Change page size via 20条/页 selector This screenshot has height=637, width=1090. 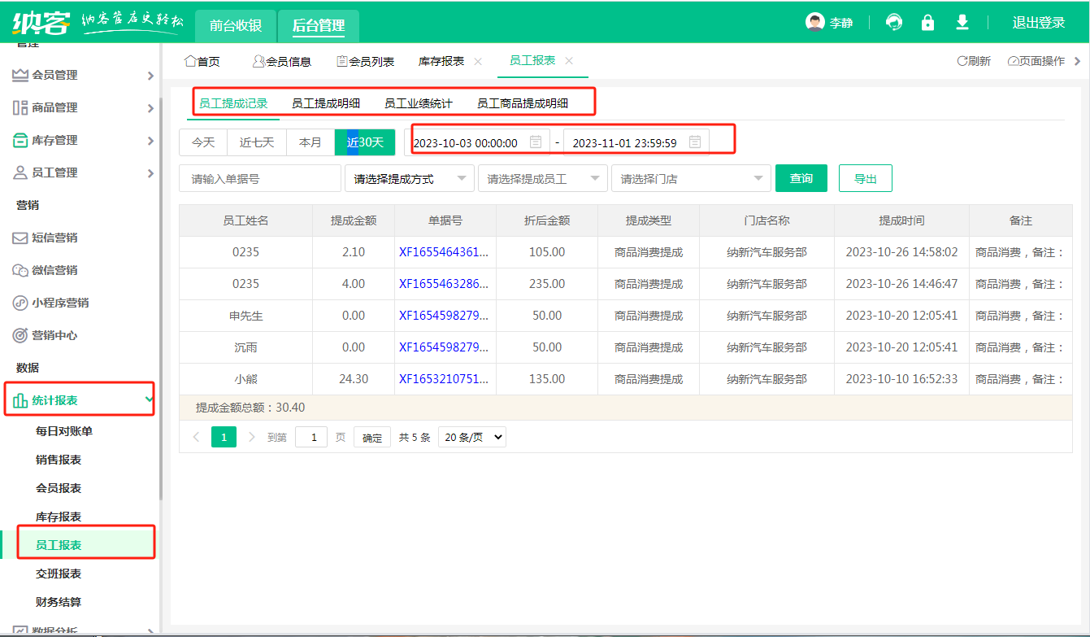(471, 436)
